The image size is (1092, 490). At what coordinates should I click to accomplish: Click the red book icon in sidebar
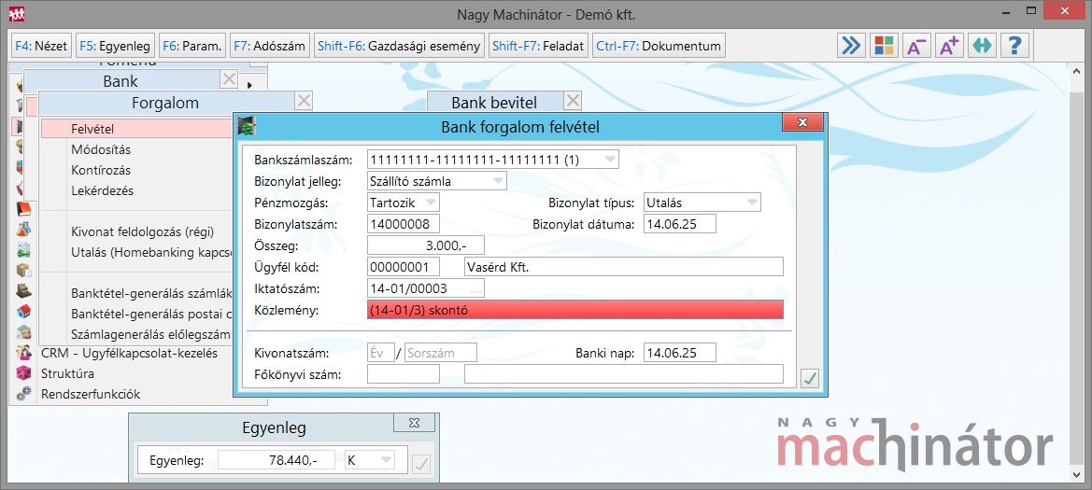(23, 209)
